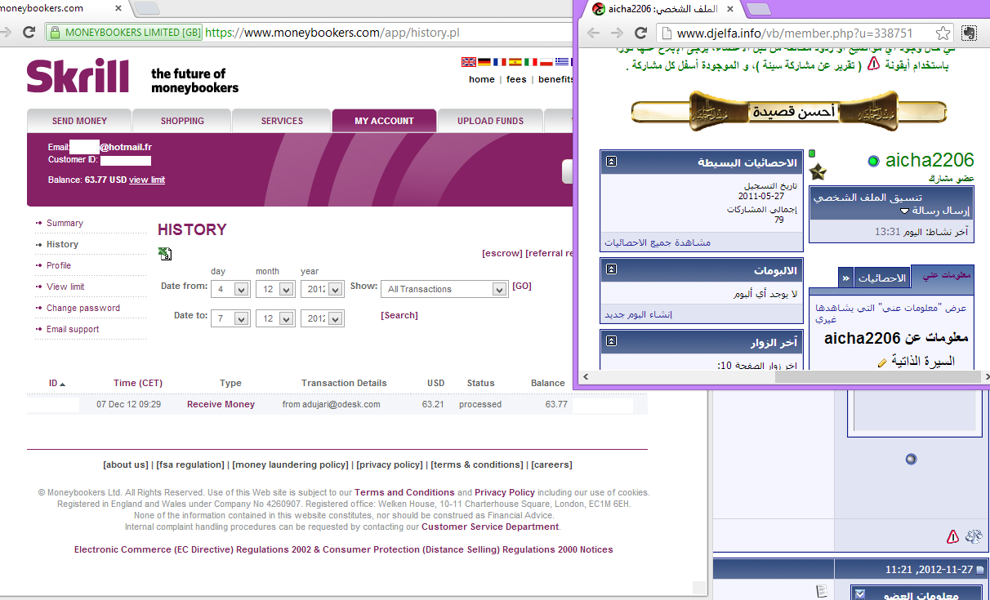This screenshot has height=600, width=990.
Task: Pick the Greek flag on Skrill
Action: [562, 62]
